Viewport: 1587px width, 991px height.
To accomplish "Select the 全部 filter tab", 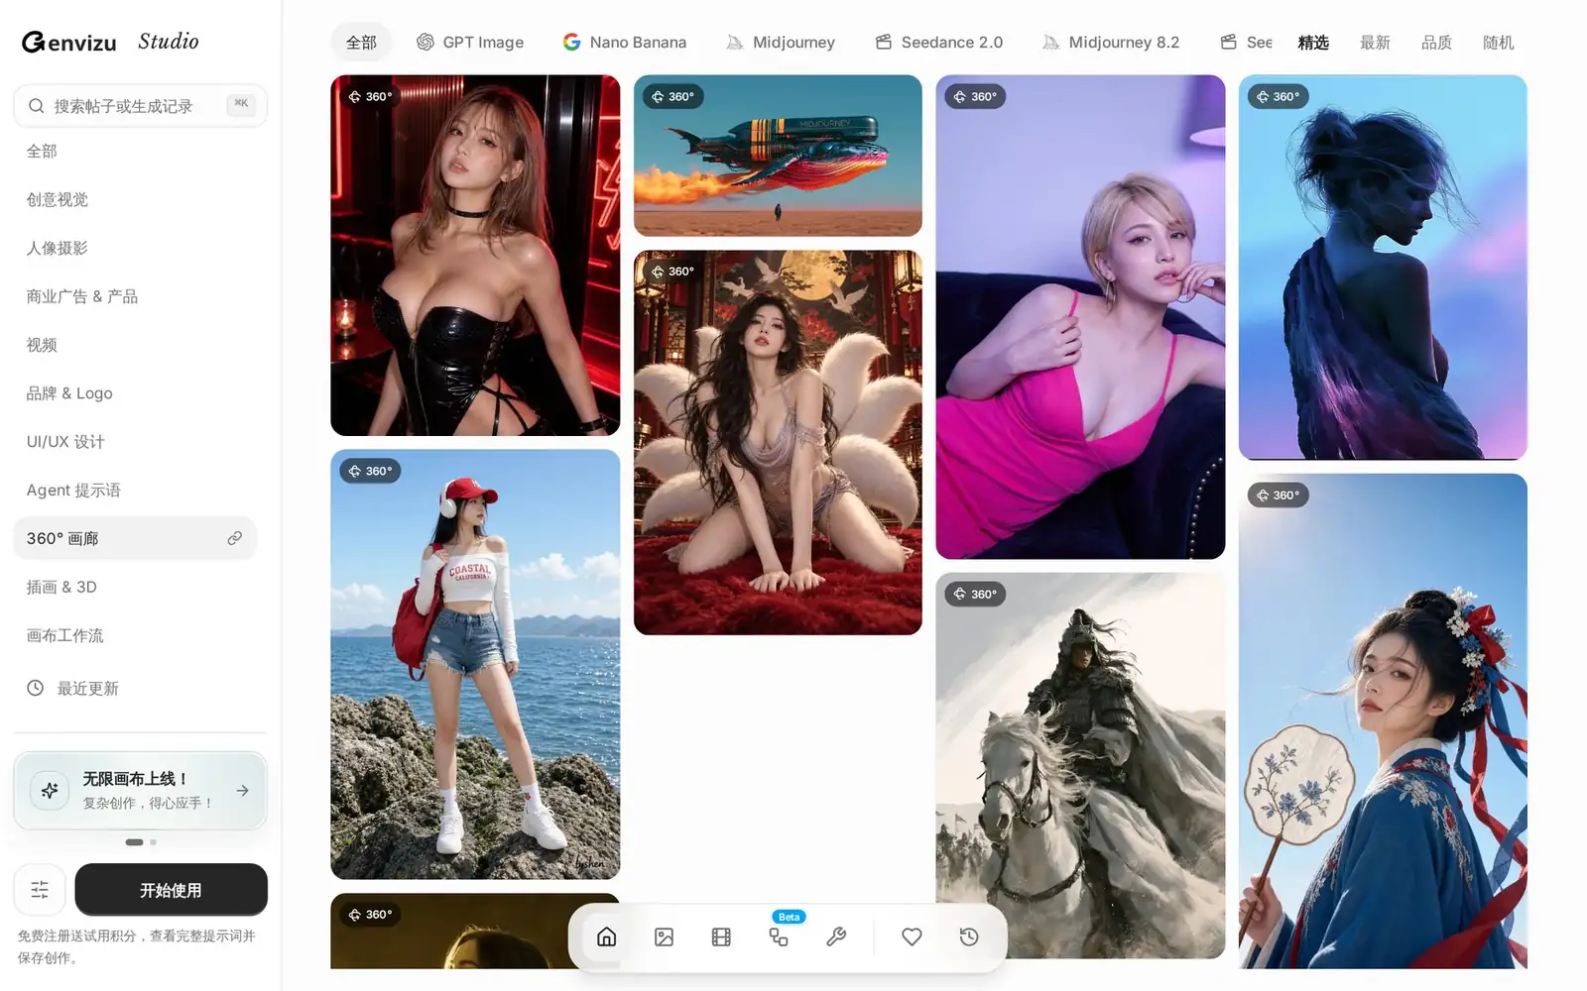I will pos(361,42).
